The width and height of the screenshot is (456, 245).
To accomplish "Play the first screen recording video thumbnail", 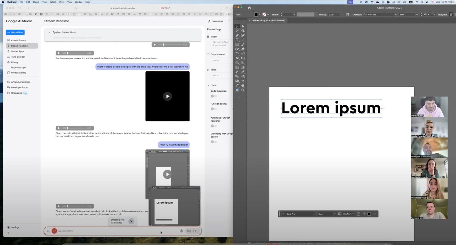I will coord(168,96).
